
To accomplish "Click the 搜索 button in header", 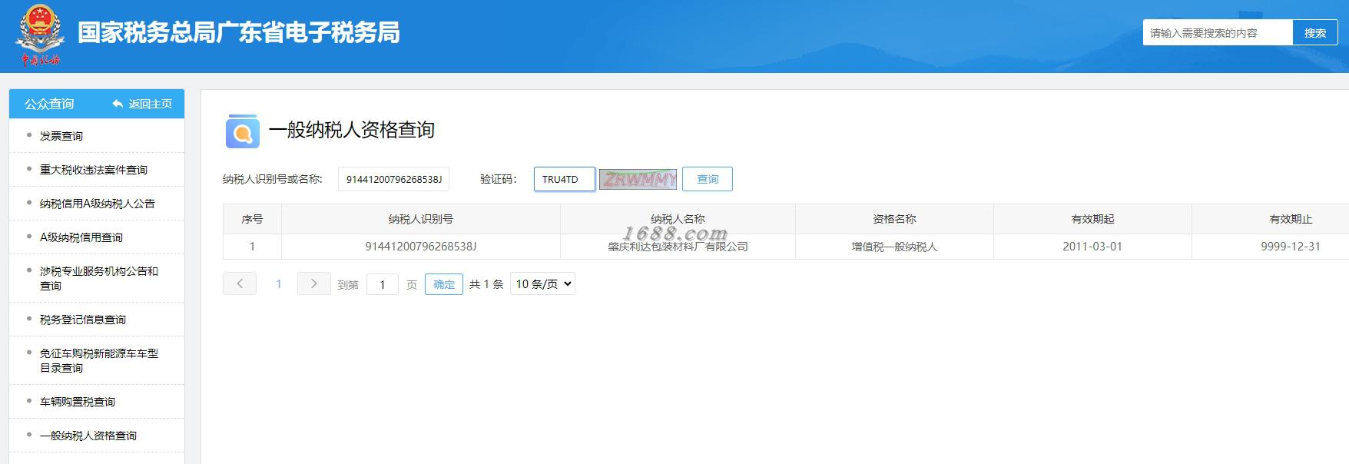I will pos(1315,33).
